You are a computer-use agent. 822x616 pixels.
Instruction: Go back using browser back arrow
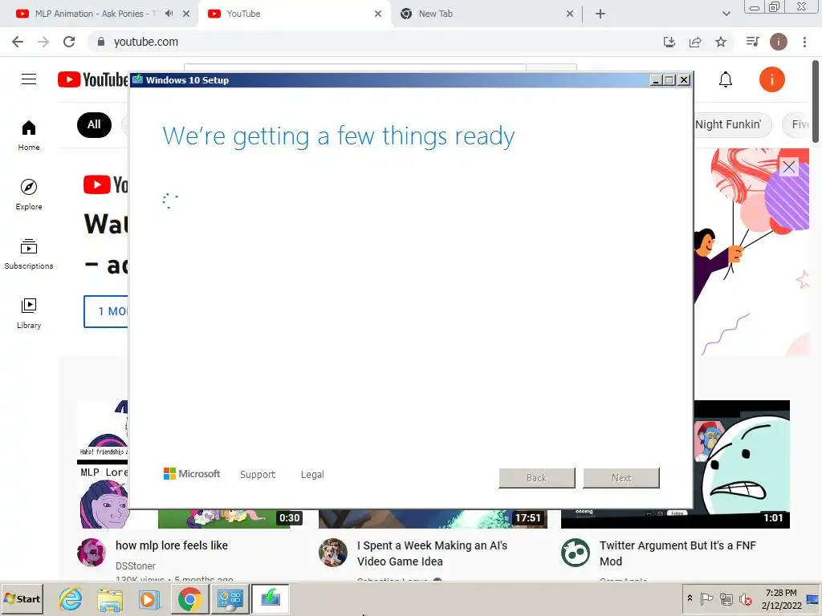point(18,42)
